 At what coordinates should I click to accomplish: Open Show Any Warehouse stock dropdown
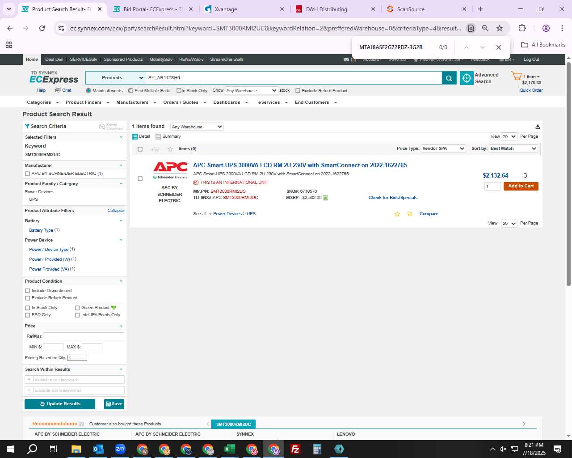251,91
